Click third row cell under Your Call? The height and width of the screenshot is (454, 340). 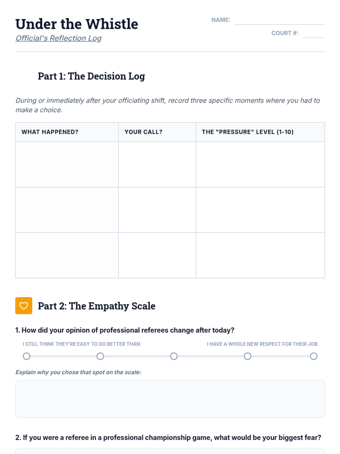(x=157, y=255)
